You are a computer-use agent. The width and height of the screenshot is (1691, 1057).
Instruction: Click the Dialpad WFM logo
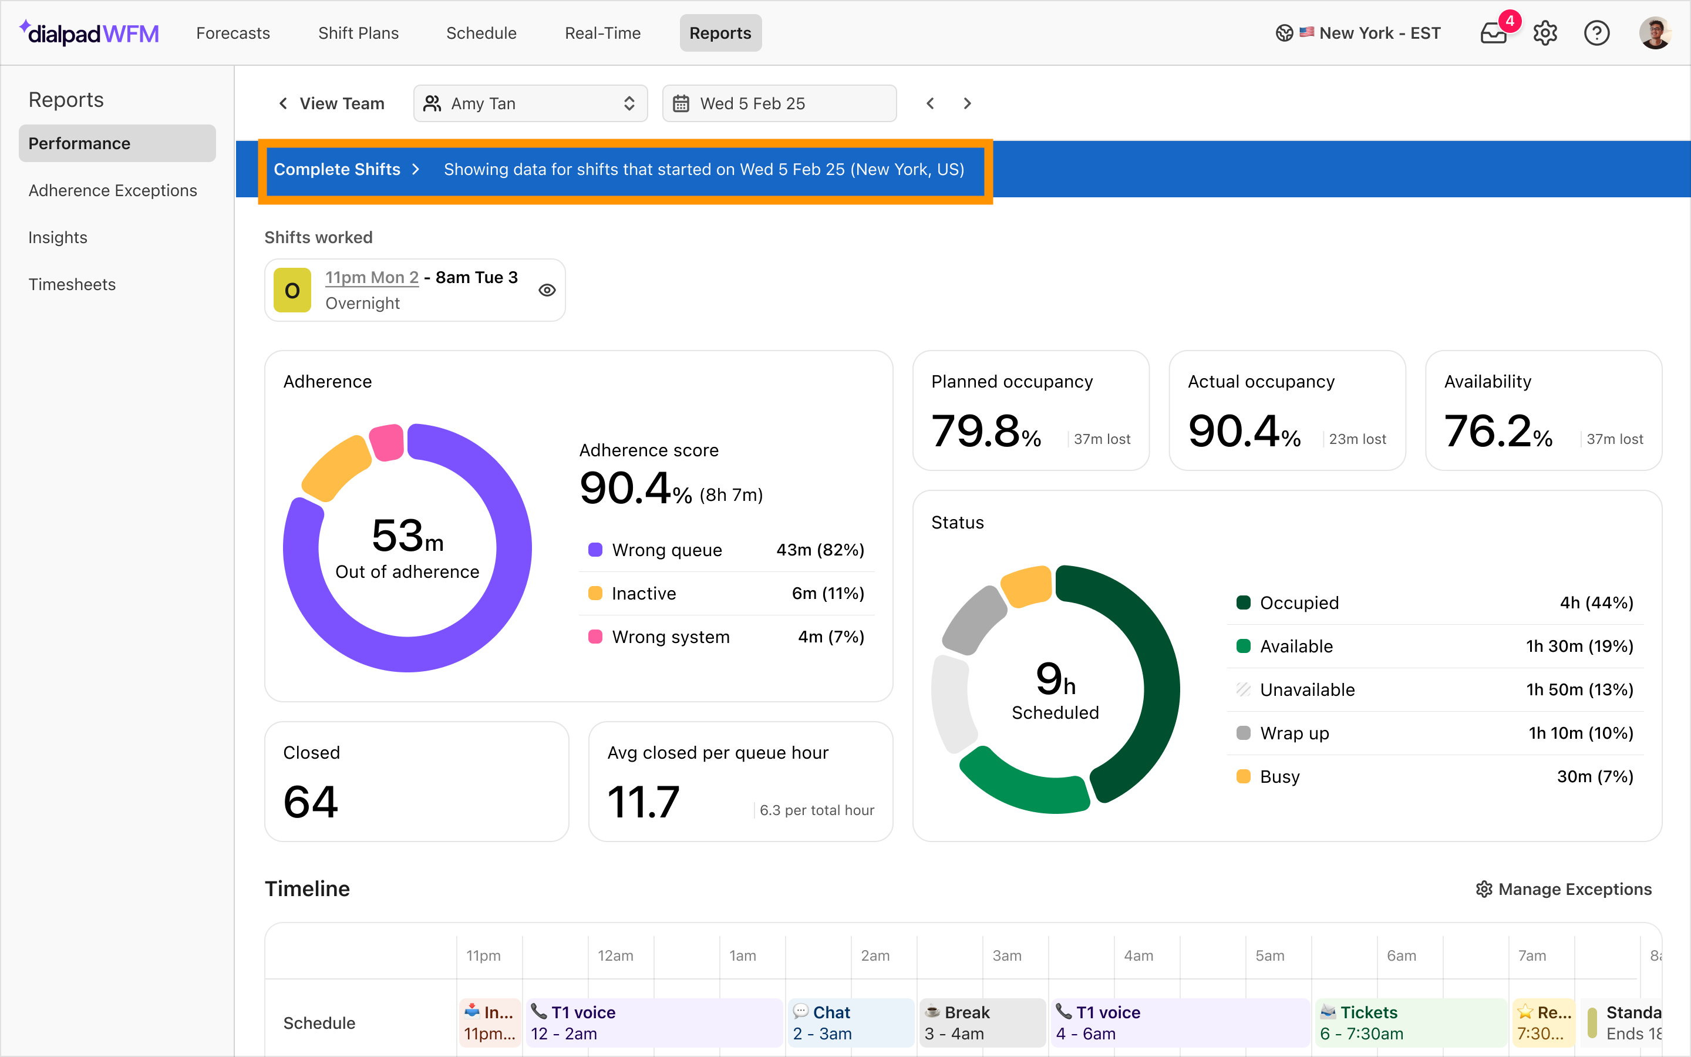(89, 33)
